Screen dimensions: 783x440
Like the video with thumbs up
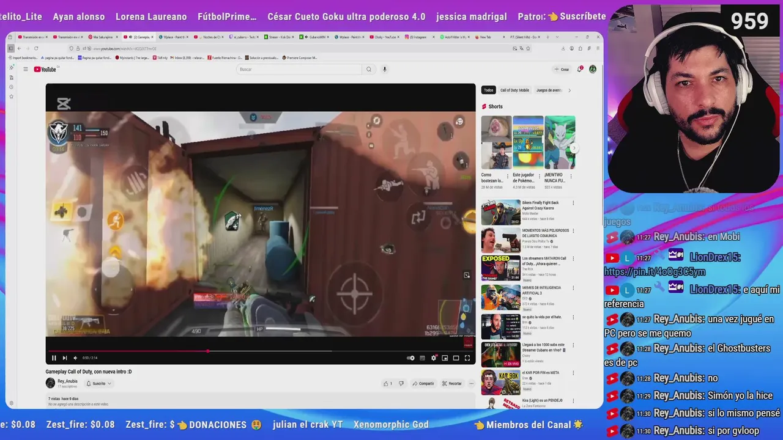tap(388, 384)
